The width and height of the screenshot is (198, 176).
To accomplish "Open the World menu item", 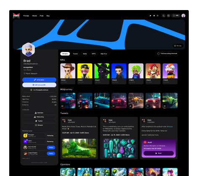I will click(34, 16).
